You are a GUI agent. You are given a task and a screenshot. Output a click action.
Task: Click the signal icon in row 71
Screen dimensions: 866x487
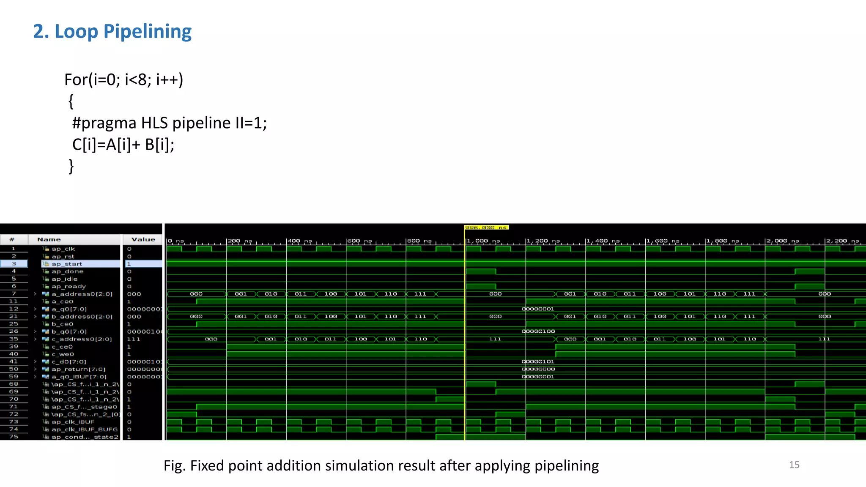[x=46, y=407]
